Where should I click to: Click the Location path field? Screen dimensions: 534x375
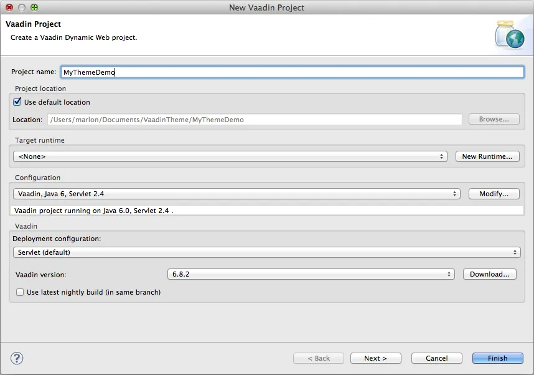click(x=249, y=119)
